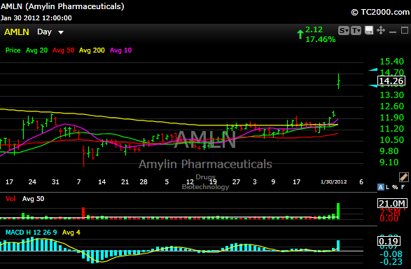
Task: Click the Price legend label
Action: [x=13, y=50]
